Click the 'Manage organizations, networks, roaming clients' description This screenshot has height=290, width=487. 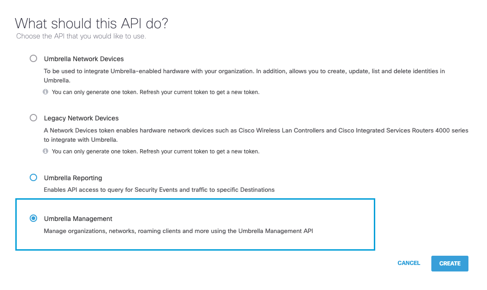(178, 231)
